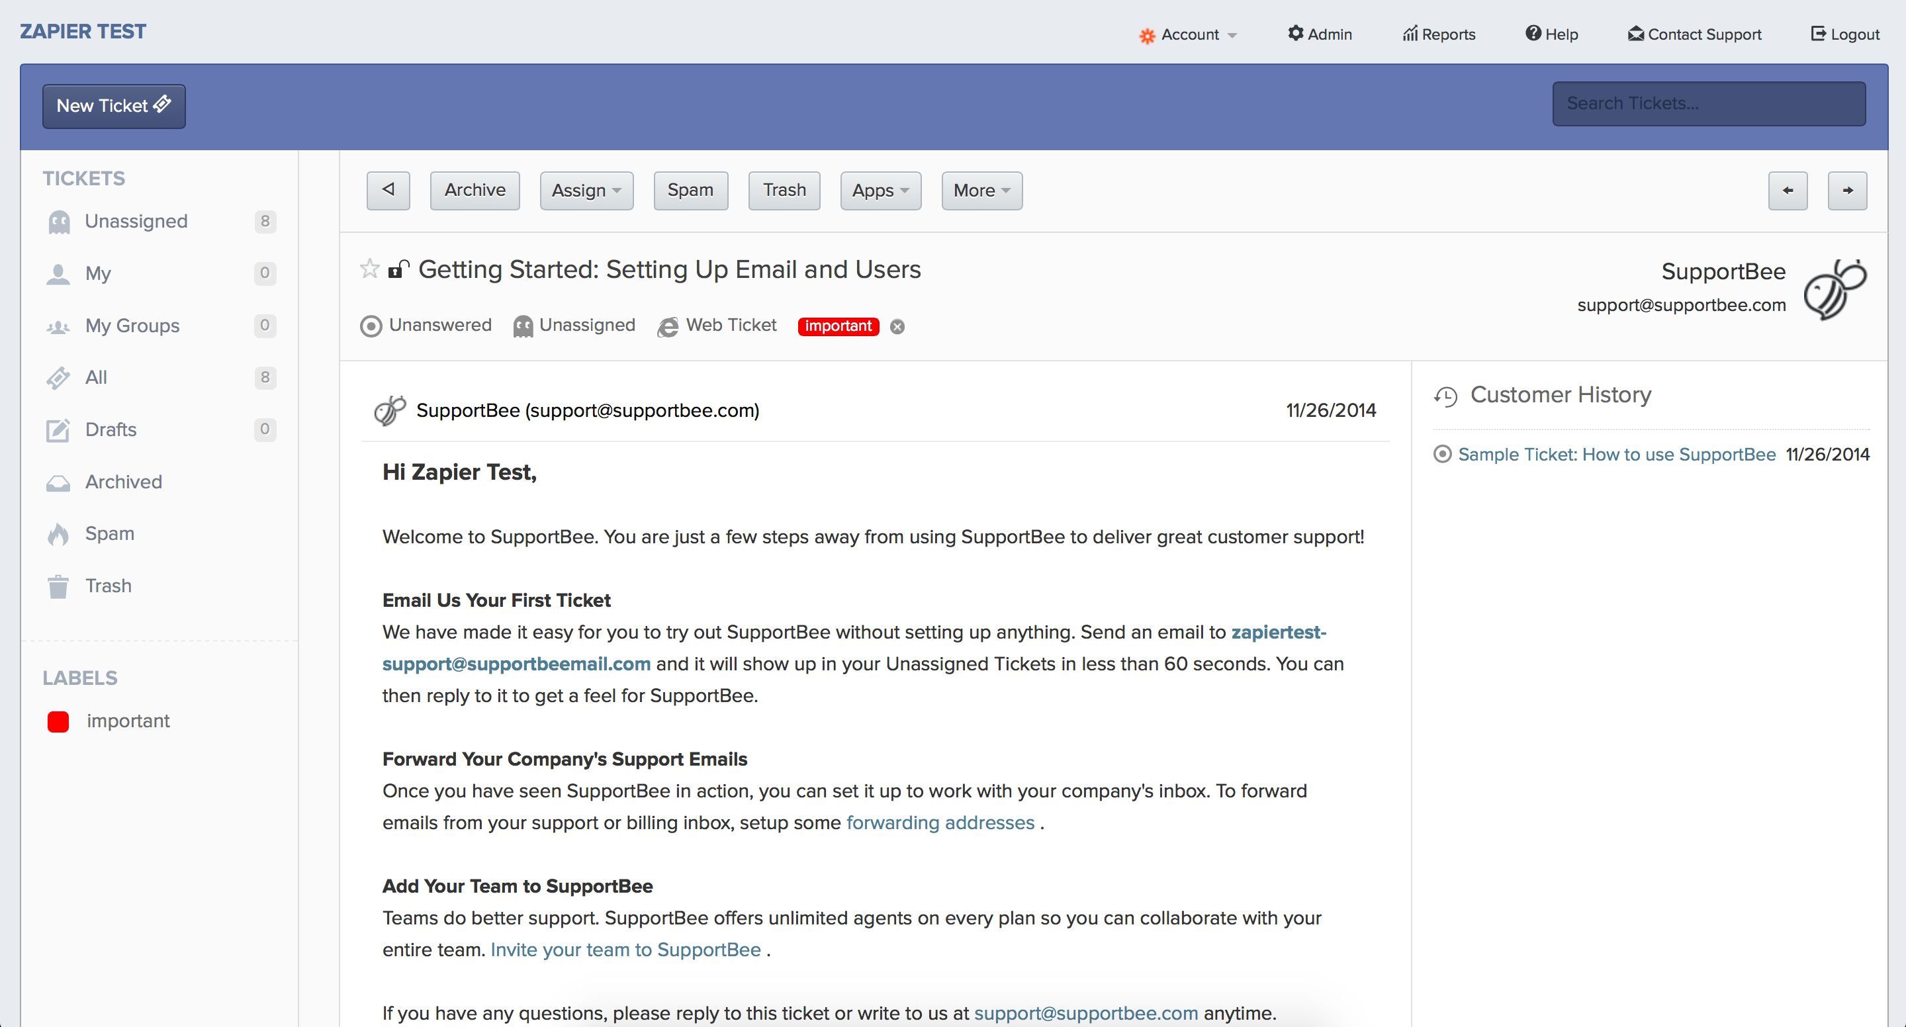Viewport: 1906px width, 1027px height.
Task: Click the red important label swatch
Action: [58, 721]
